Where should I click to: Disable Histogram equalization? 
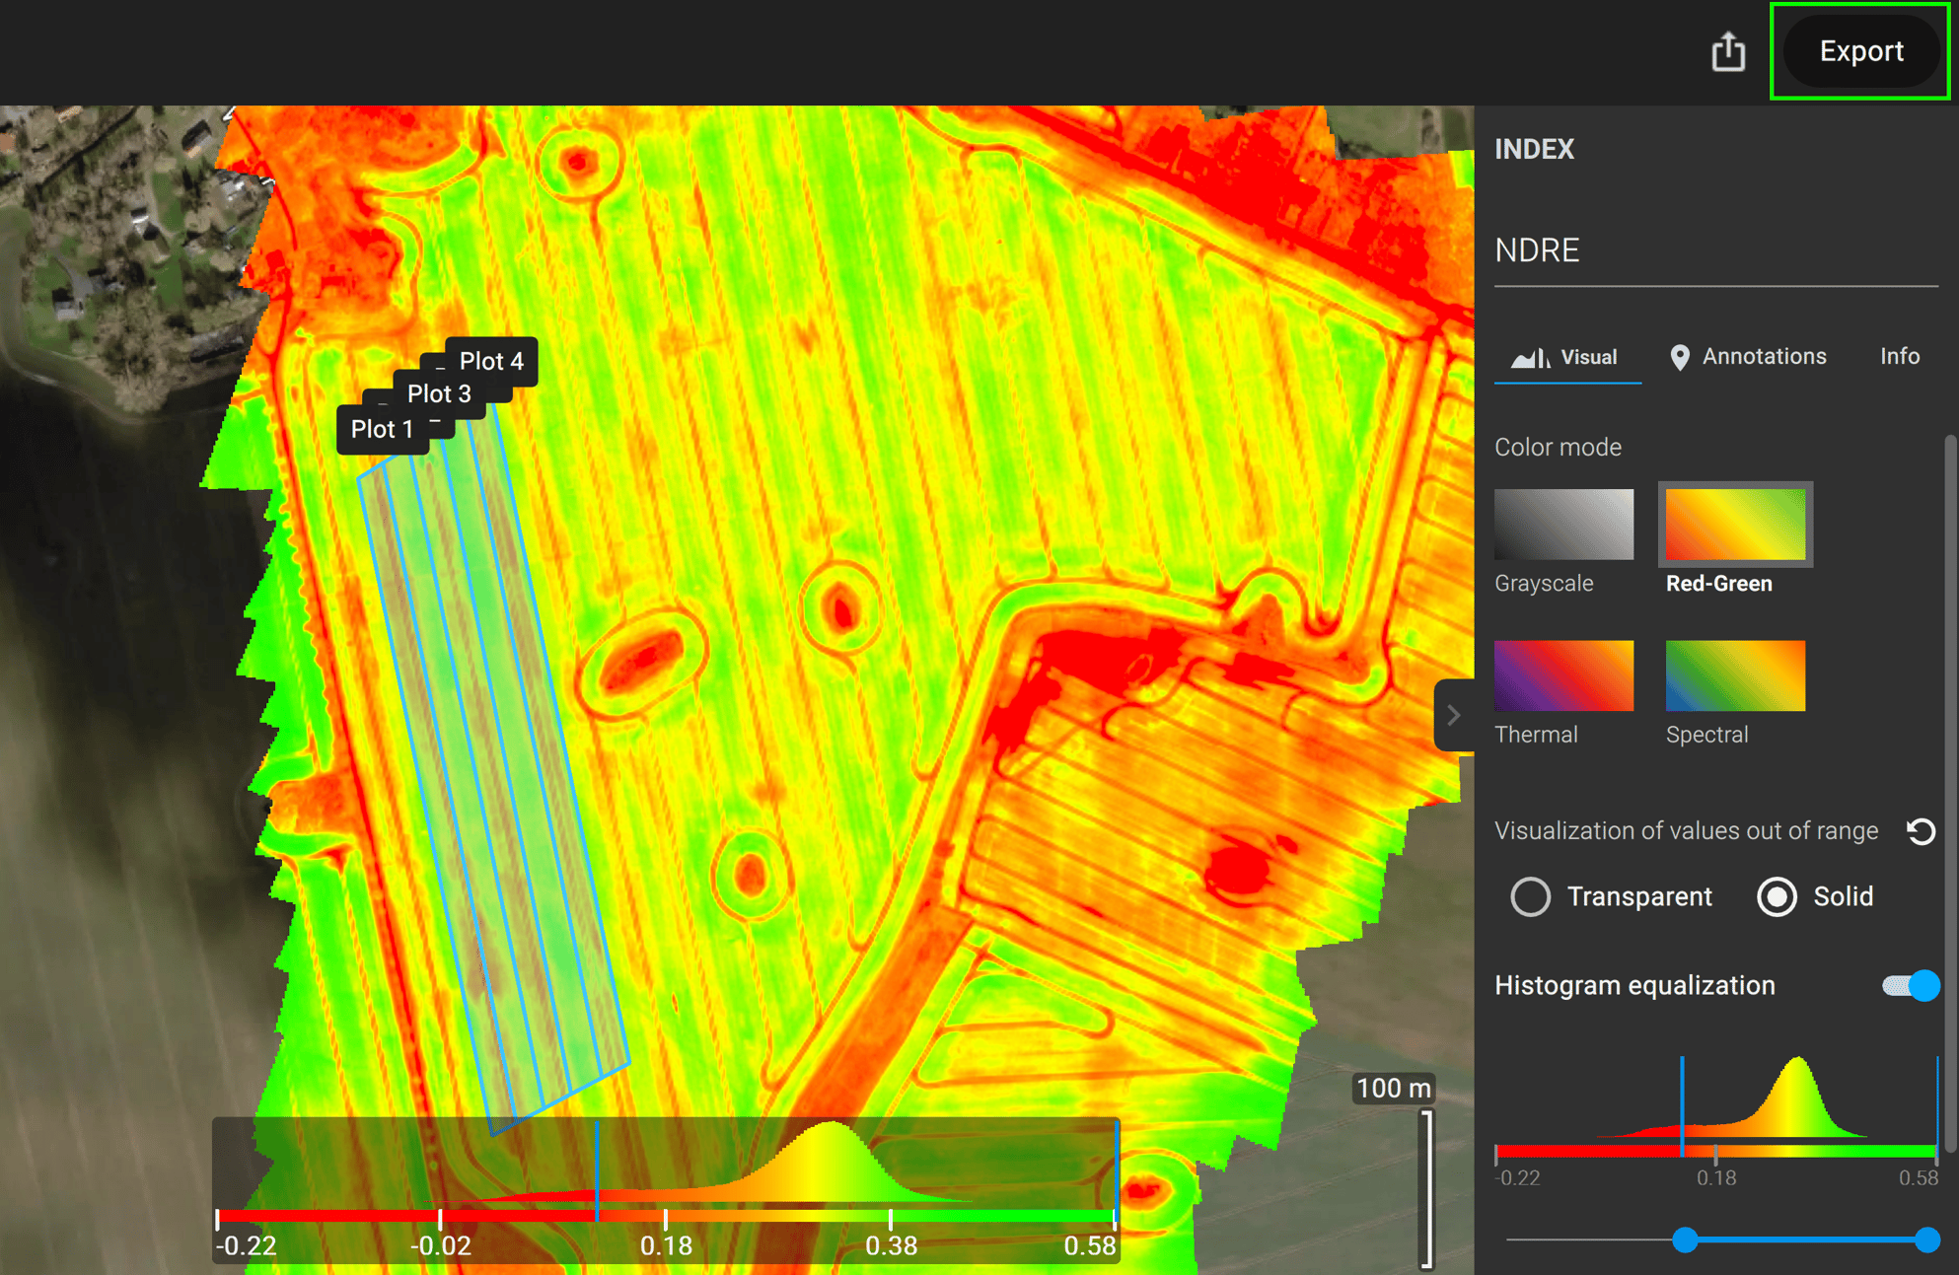tap(1913, 985)
